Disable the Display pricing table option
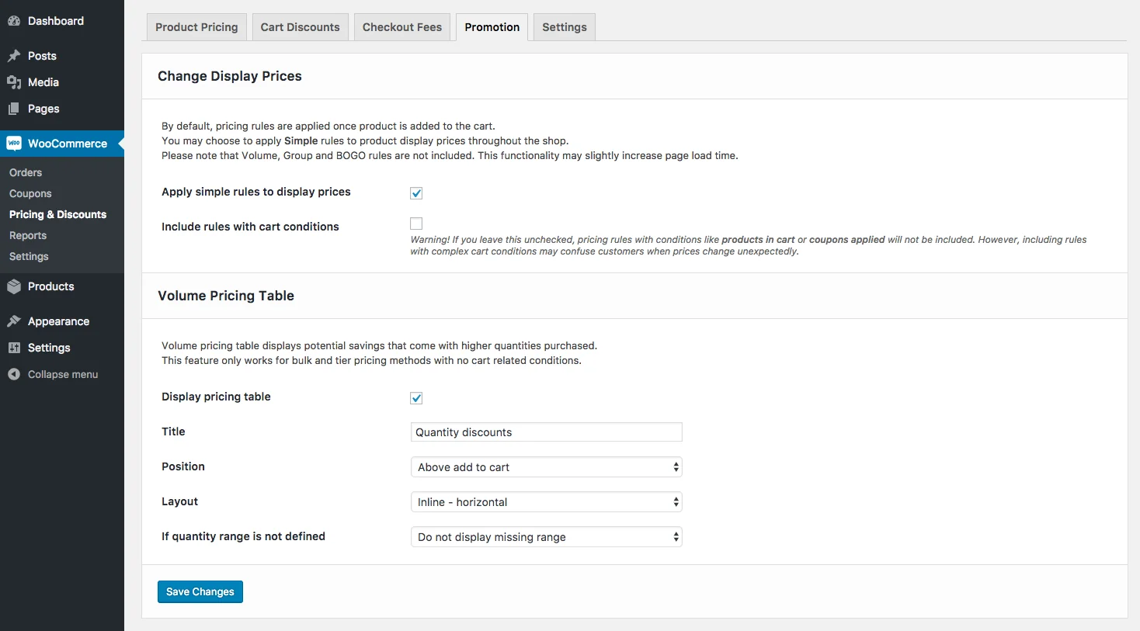Screen dimensions: 1140x631 (x=416, y=397)
